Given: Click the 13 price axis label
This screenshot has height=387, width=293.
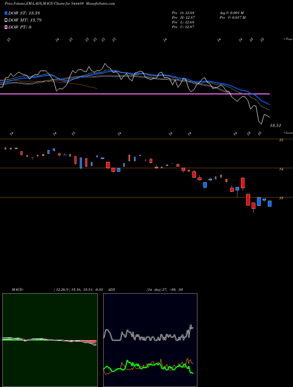Looking at the screenshot, I should (x=281, y=198).
